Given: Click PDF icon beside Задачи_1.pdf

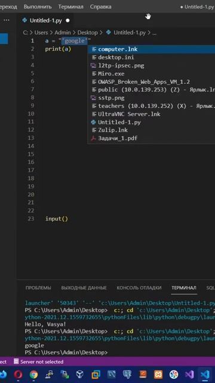Looking at the screenshot, I should click(93, 138).
